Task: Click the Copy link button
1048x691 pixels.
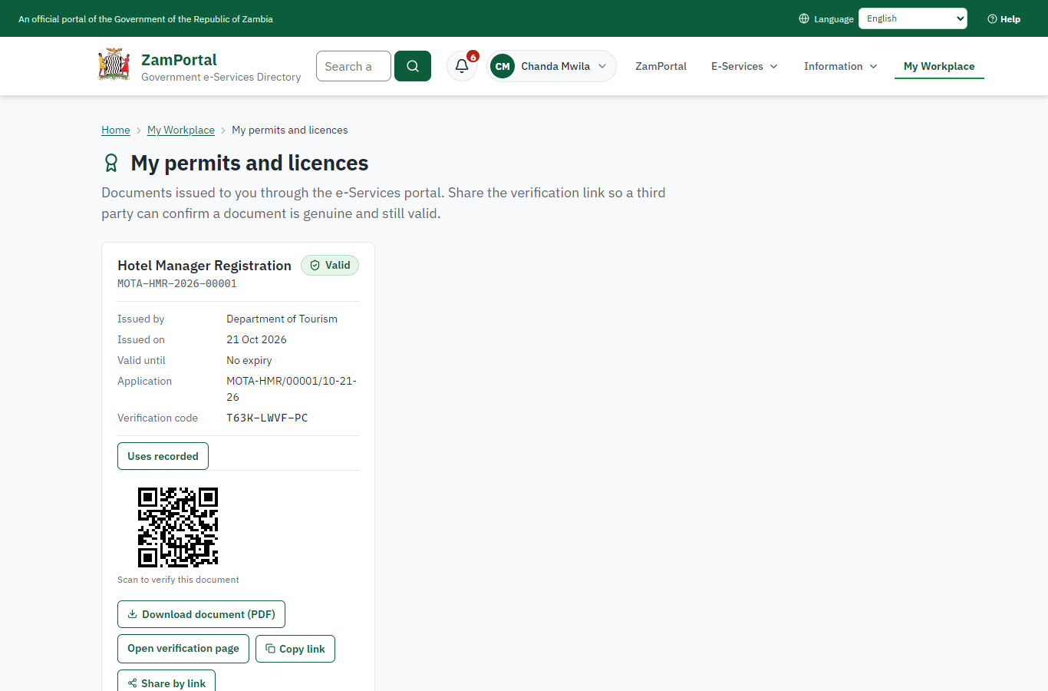Action: [295, 649]
